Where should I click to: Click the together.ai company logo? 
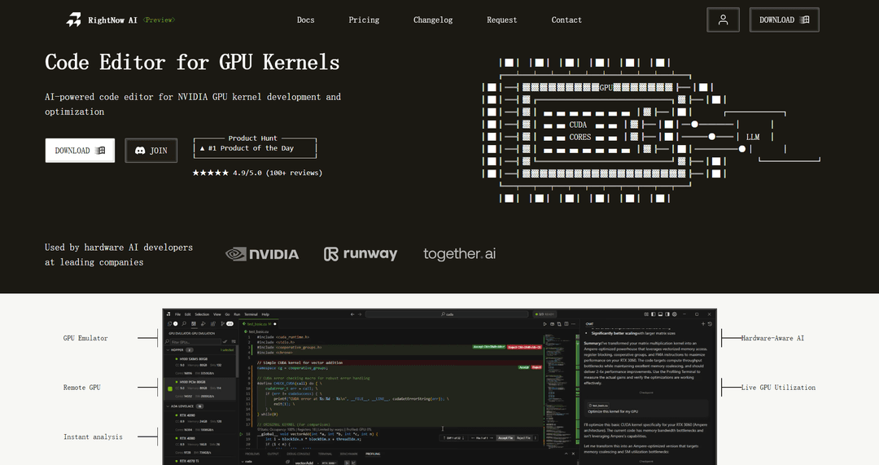[459, 254]
